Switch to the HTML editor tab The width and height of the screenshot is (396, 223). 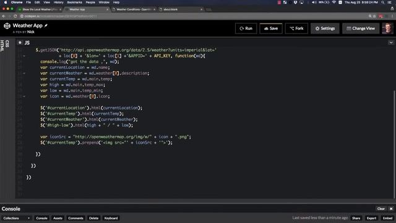(x=2, y=46)
